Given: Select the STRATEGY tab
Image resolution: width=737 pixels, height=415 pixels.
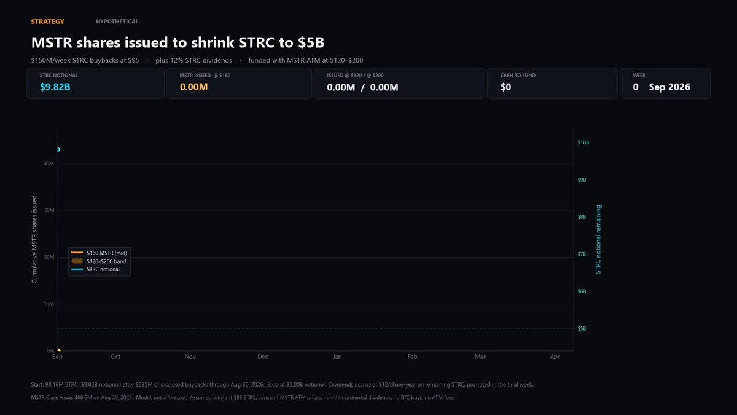Looking at the screenshot, I should click(47, 22).
